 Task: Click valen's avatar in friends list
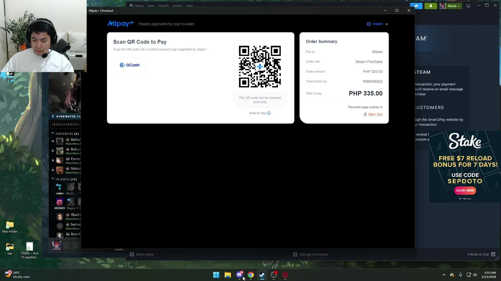[x=59, y=187]
